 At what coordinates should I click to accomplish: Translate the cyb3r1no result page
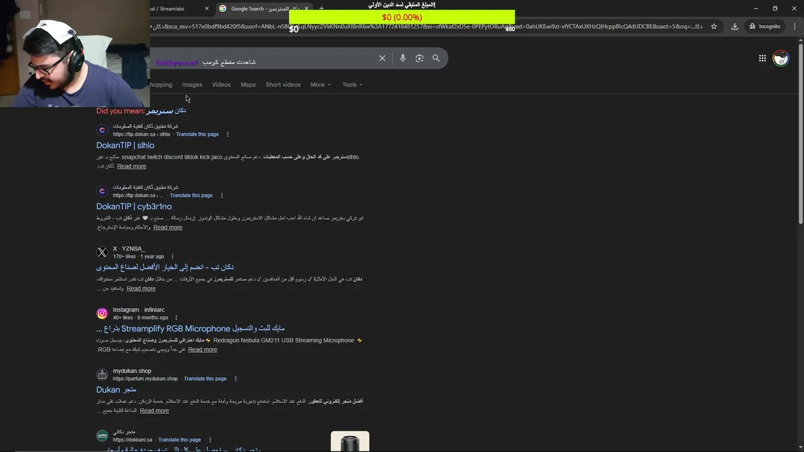191,195
